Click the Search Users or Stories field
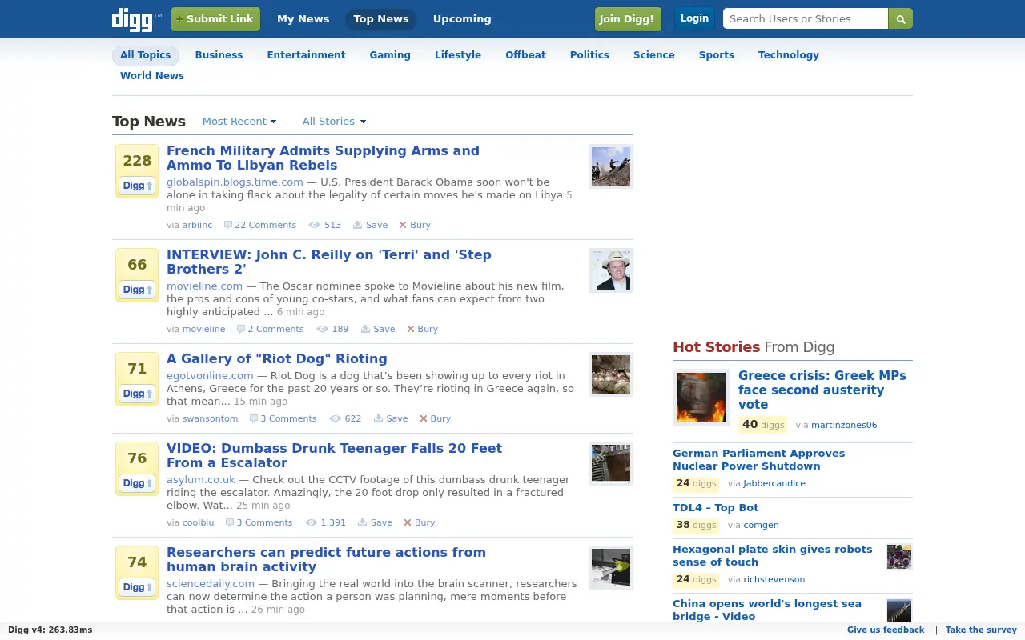1025x640 pixels. pos(806,18)
